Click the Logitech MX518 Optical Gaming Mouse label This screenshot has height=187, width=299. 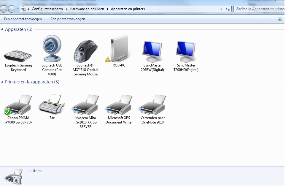point(85,70)
